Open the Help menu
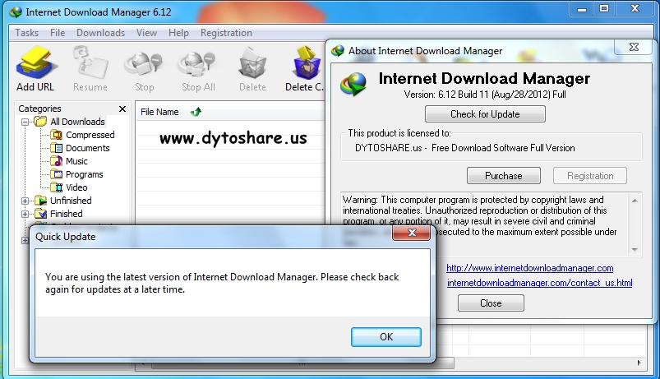660x379 pixels. [x=178, y=33]
